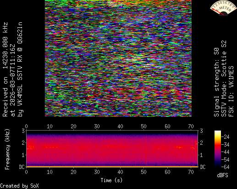Screen dimensions: 237x189
Task: Click the red S-meter needle
Action: click(219, 12)
